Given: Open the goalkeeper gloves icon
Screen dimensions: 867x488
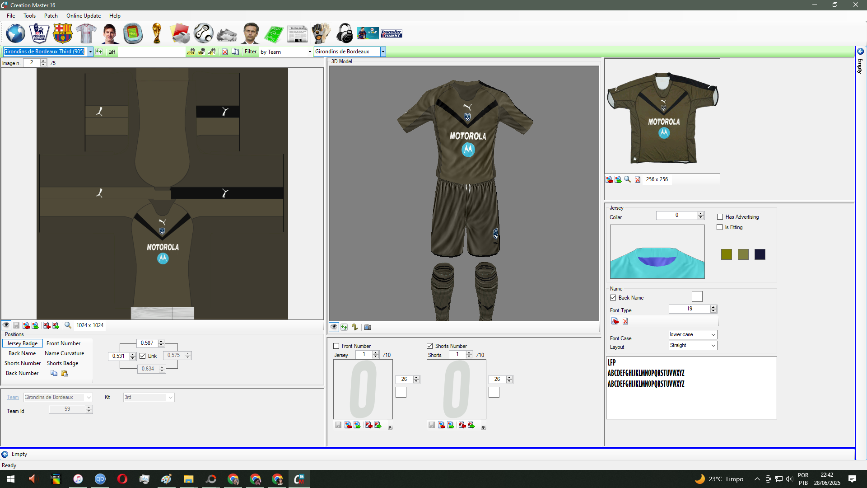Looking at the screenshot, I should click(x=321, y=33).
